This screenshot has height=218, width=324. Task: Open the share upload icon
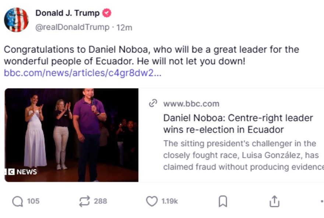[275, 201]
